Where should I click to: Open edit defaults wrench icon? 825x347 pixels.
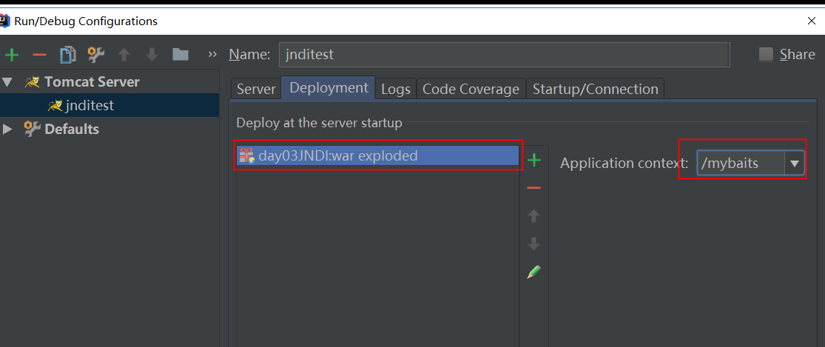pos(96,55)
